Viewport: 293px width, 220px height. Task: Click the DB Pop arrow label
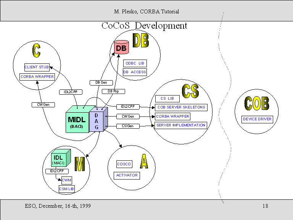click(x=113, y=91)
